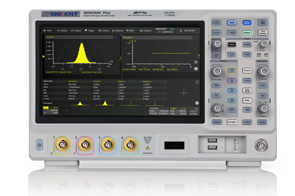The image size is (295, 196).
Task: Tap the Acquire icon in the menu bar
Action: click(x=73, y=31)
